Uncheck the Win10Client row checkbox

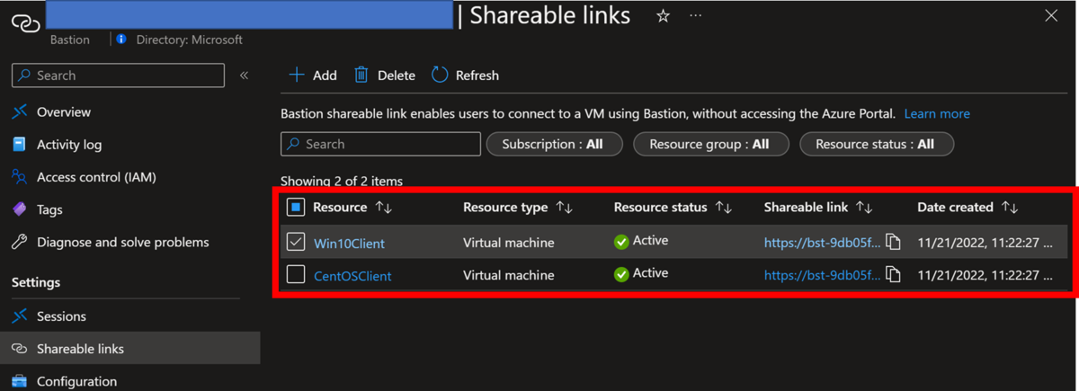tap(296, 242)
